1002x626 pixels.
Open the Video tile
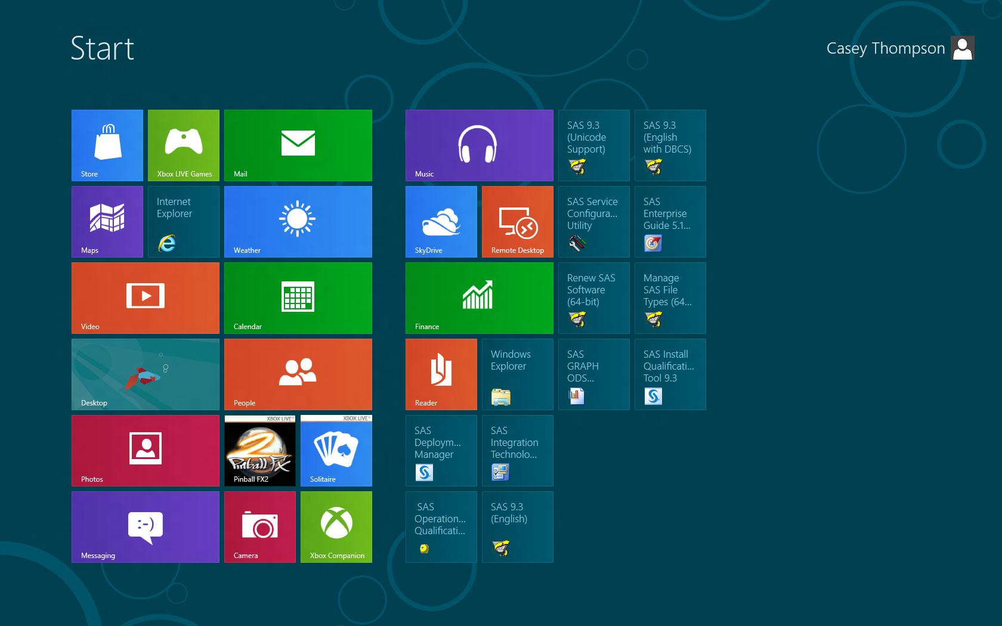tap(146, 298)
